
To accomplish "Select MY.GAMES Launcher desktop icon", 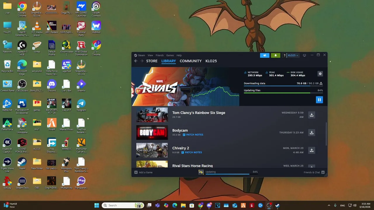I will 81,9.
